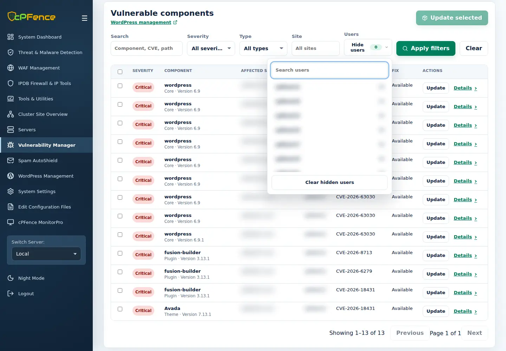This screenshot has height=351, width=506.
Task: Click Clear hidden users button
Action: (x=330, y=183)
